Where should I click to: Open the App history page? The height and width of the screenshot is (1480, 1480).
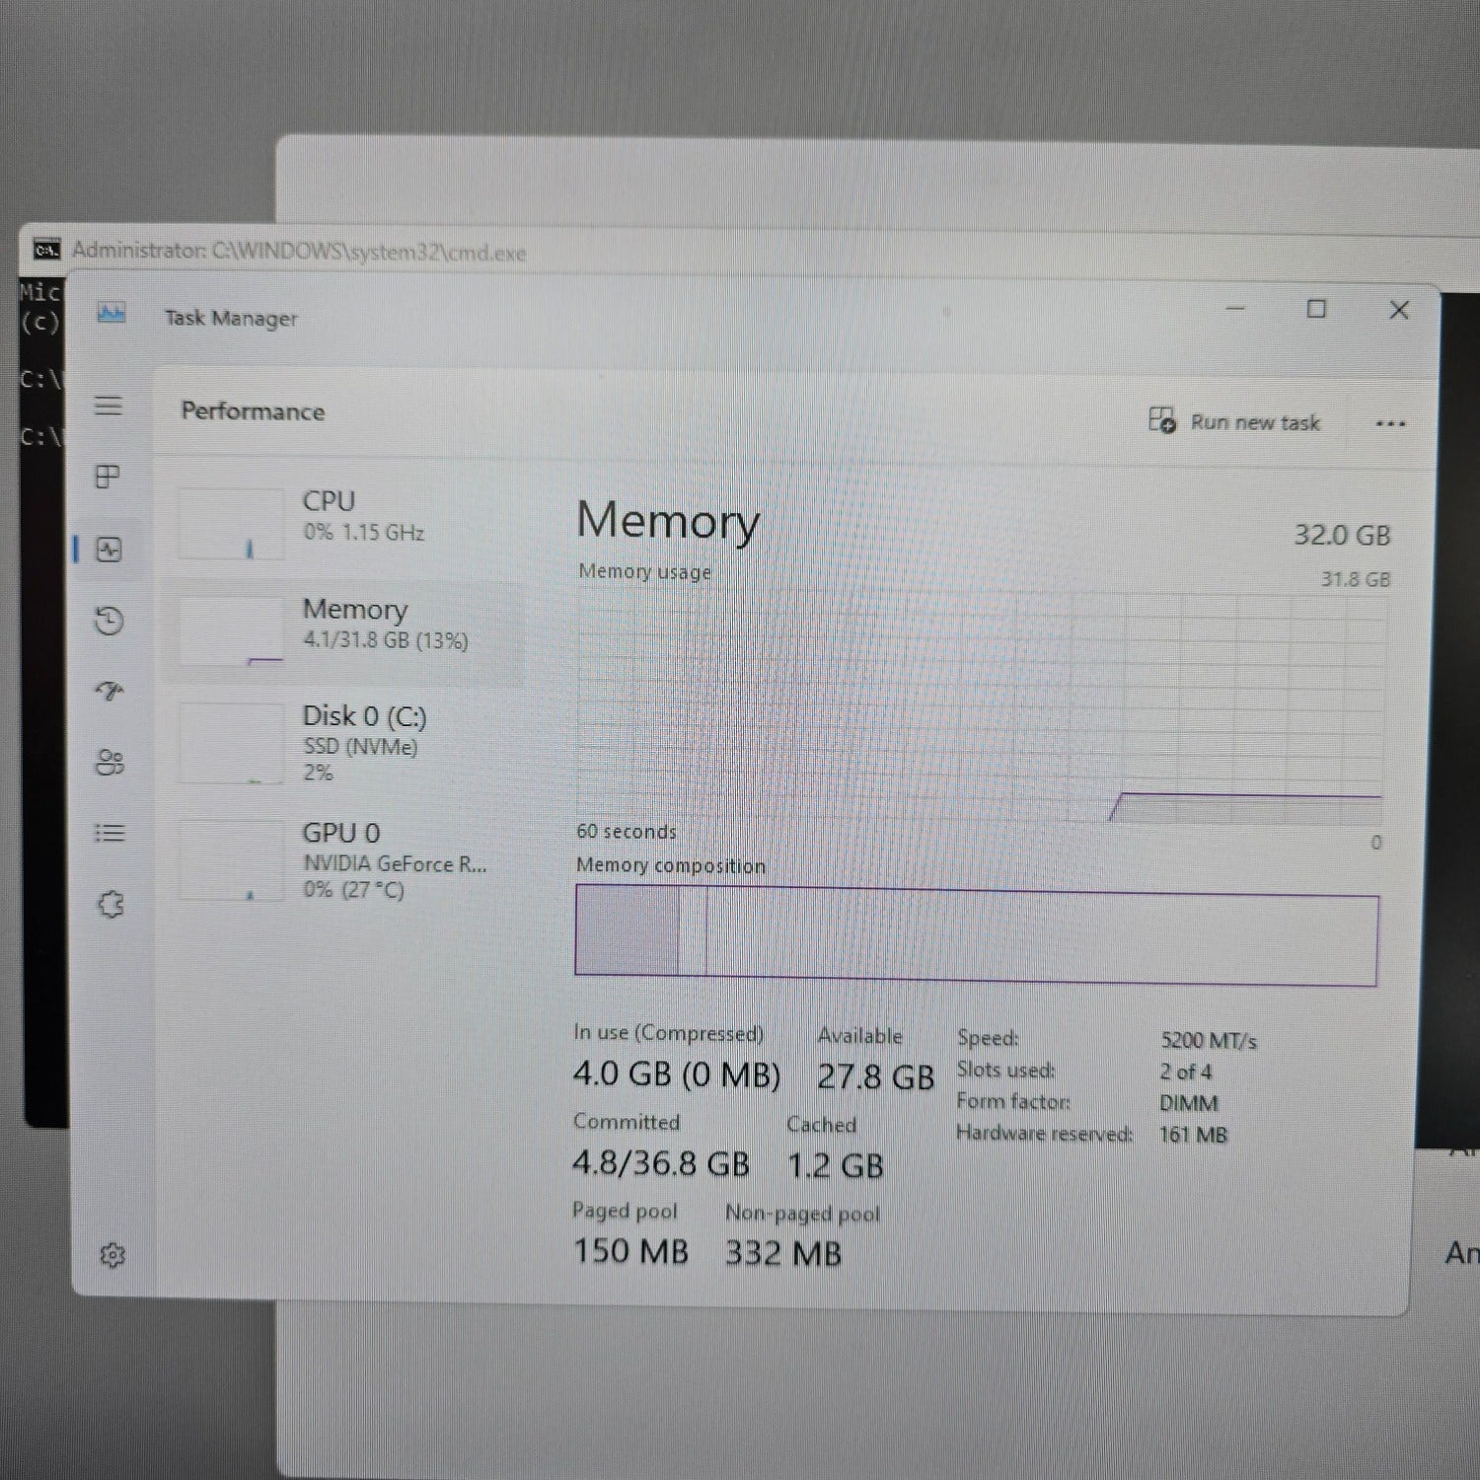[x=109, y=622]
